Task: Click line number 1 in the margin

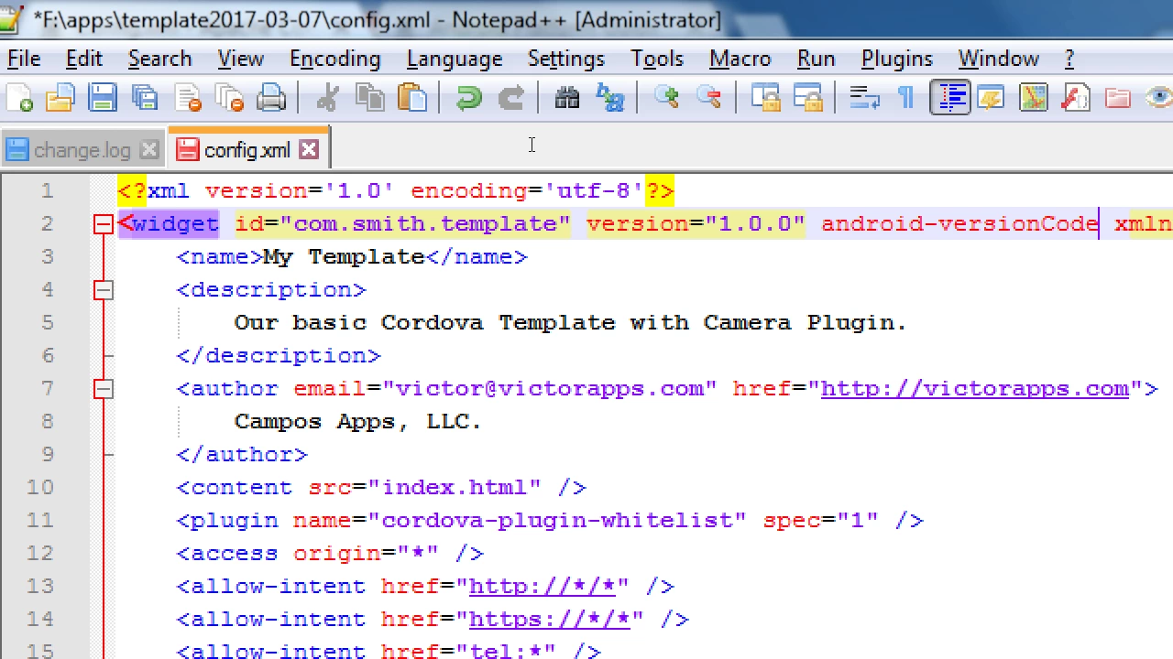Action: point(47,191)
